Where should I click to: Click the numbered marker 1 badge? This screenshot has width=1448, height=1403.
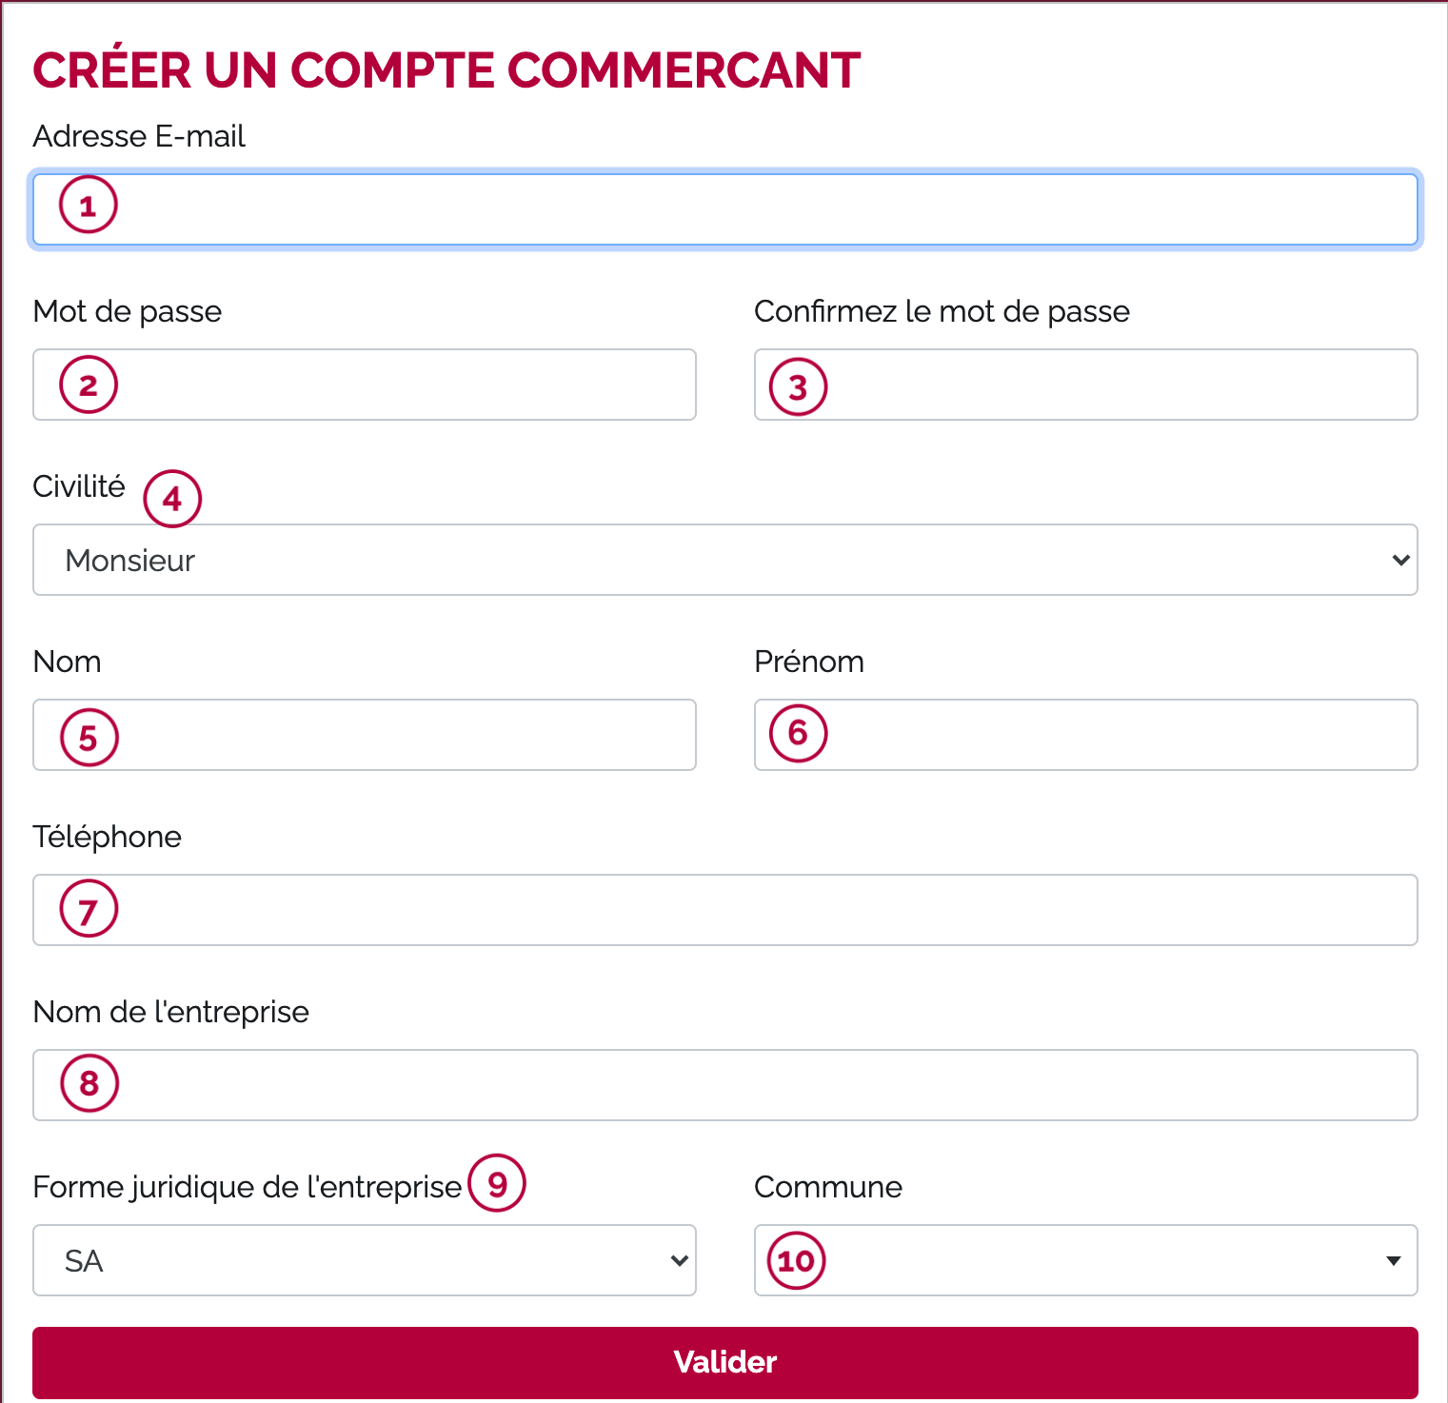pos(89,205)
